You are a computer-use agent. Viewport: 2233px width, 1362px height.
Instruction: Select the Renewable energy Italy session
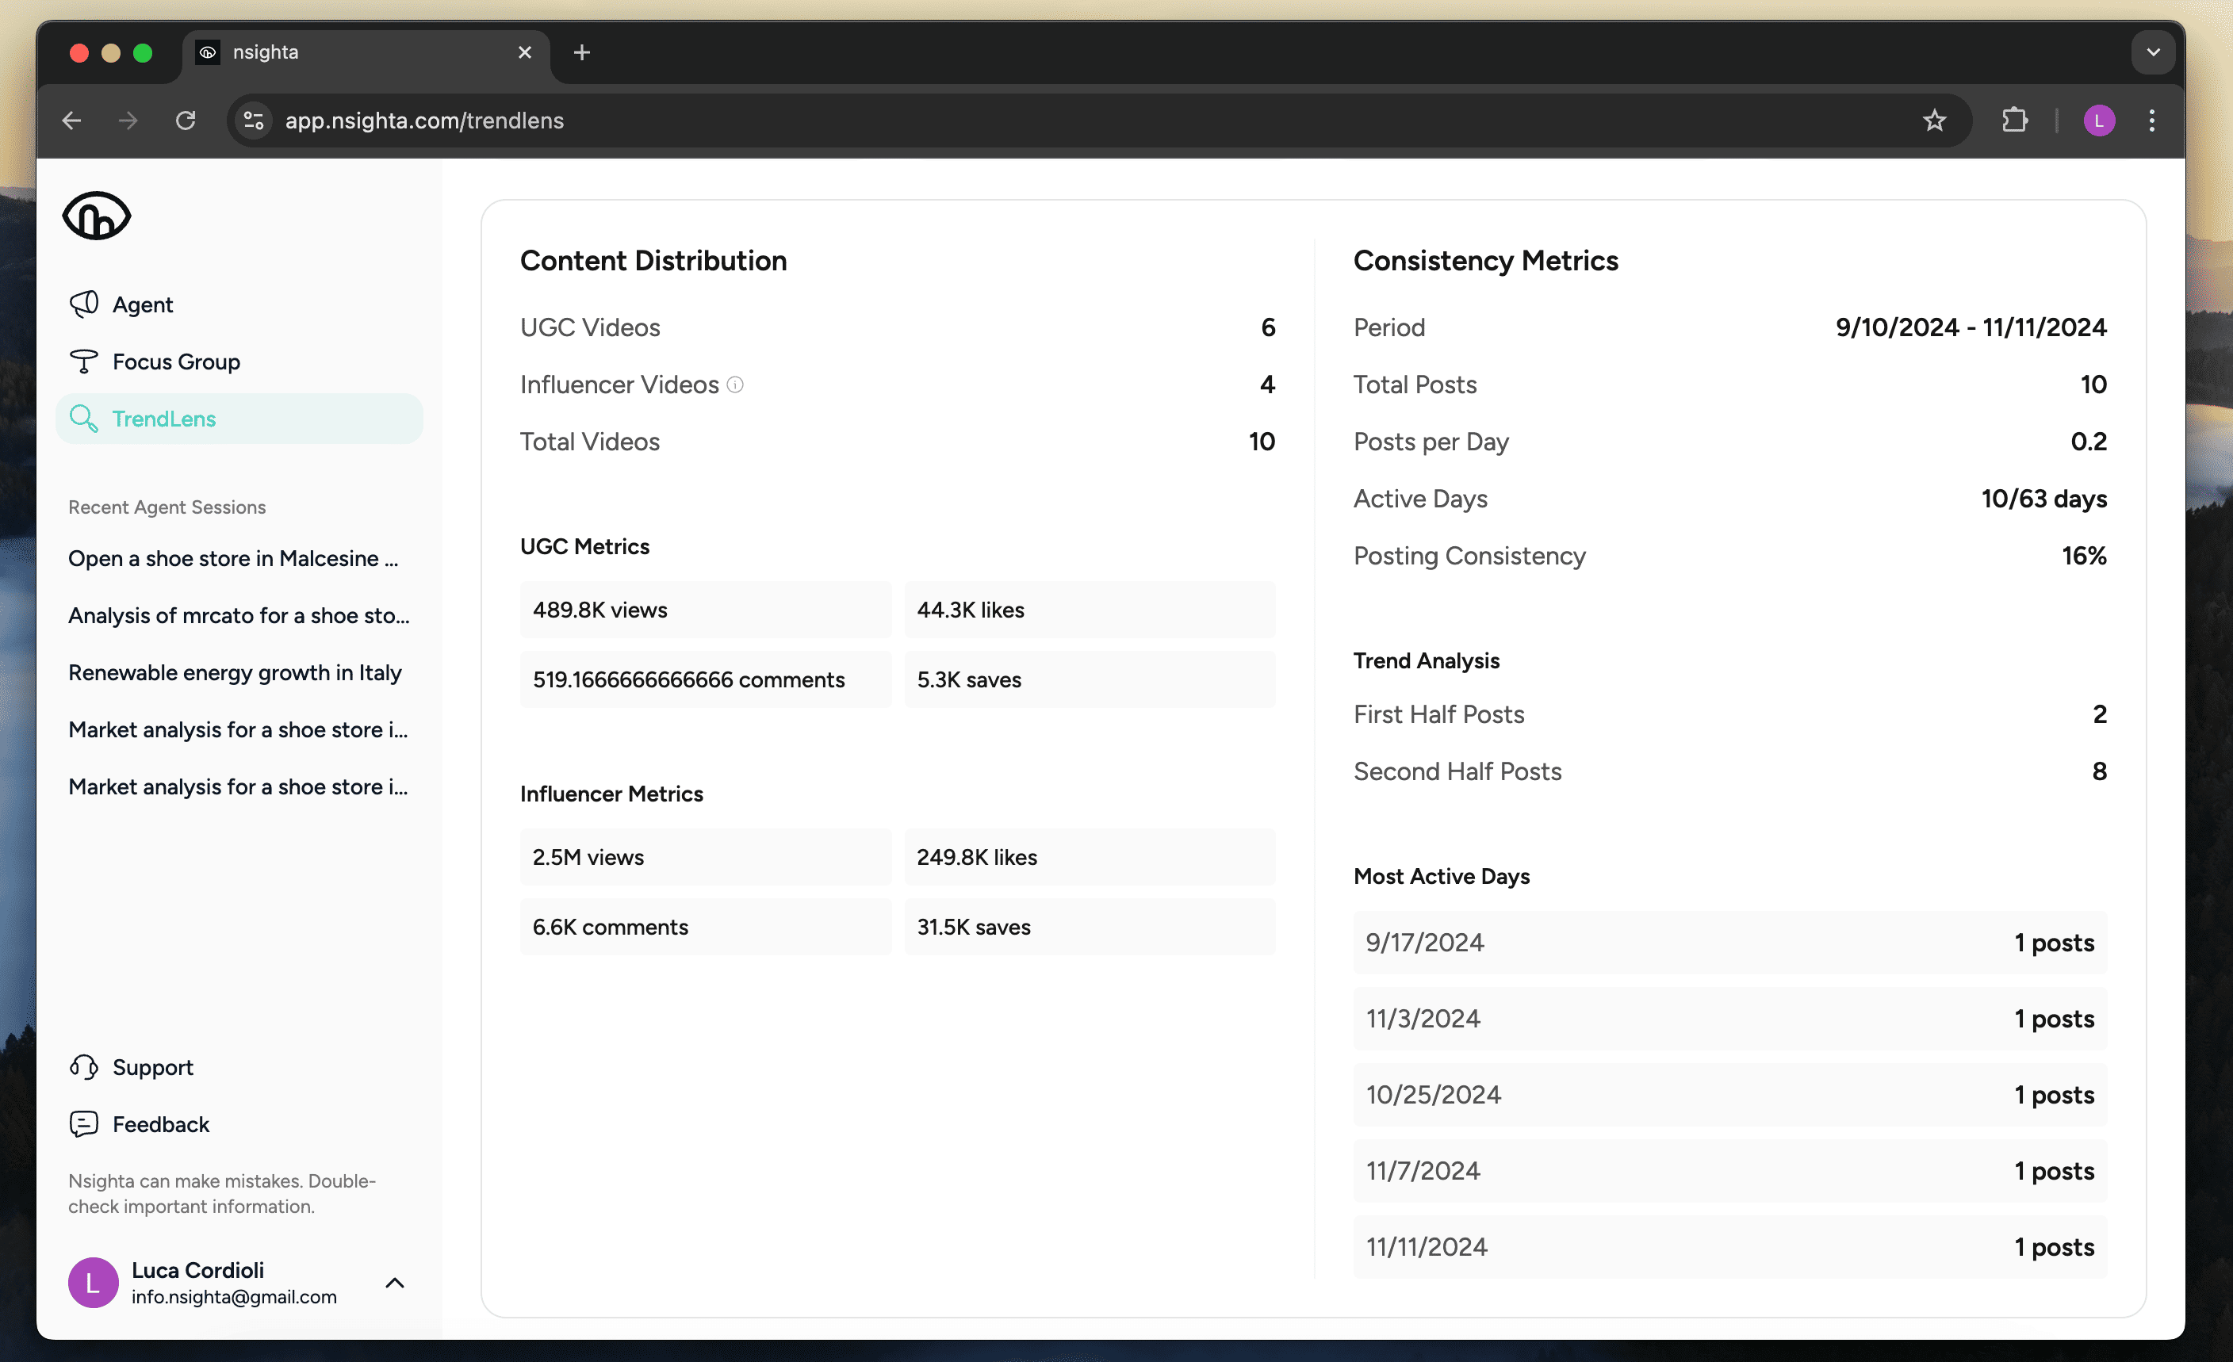pos(235,671)
